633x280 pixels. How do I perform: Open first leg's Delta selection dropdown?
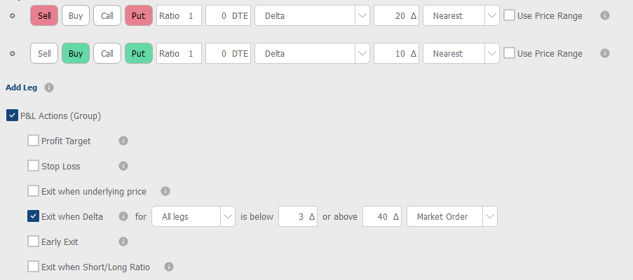click(x=312, y=15)
